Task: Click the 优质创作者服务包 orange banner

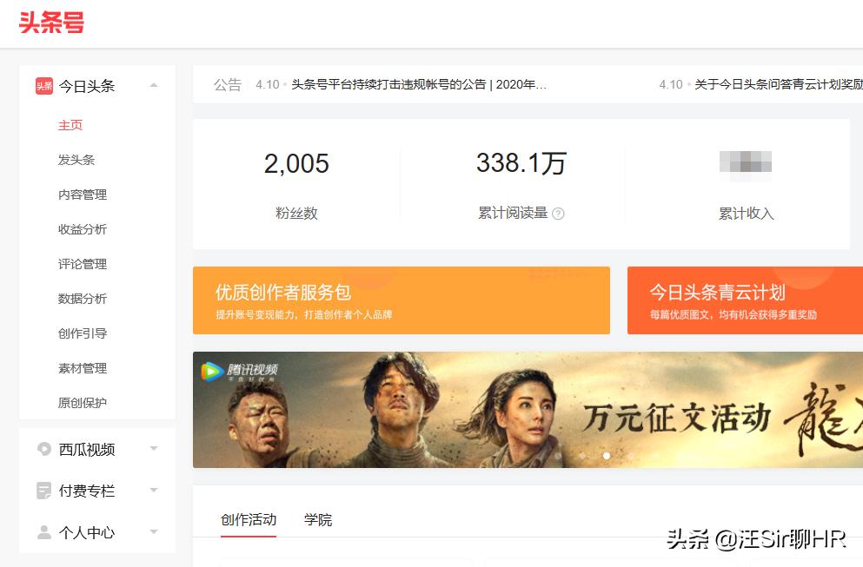Action: (x=400, y=300)
